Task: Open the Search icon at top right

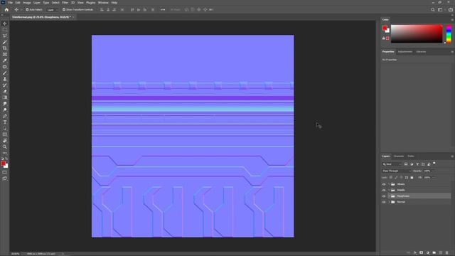Action: click(x=433, y=9)
